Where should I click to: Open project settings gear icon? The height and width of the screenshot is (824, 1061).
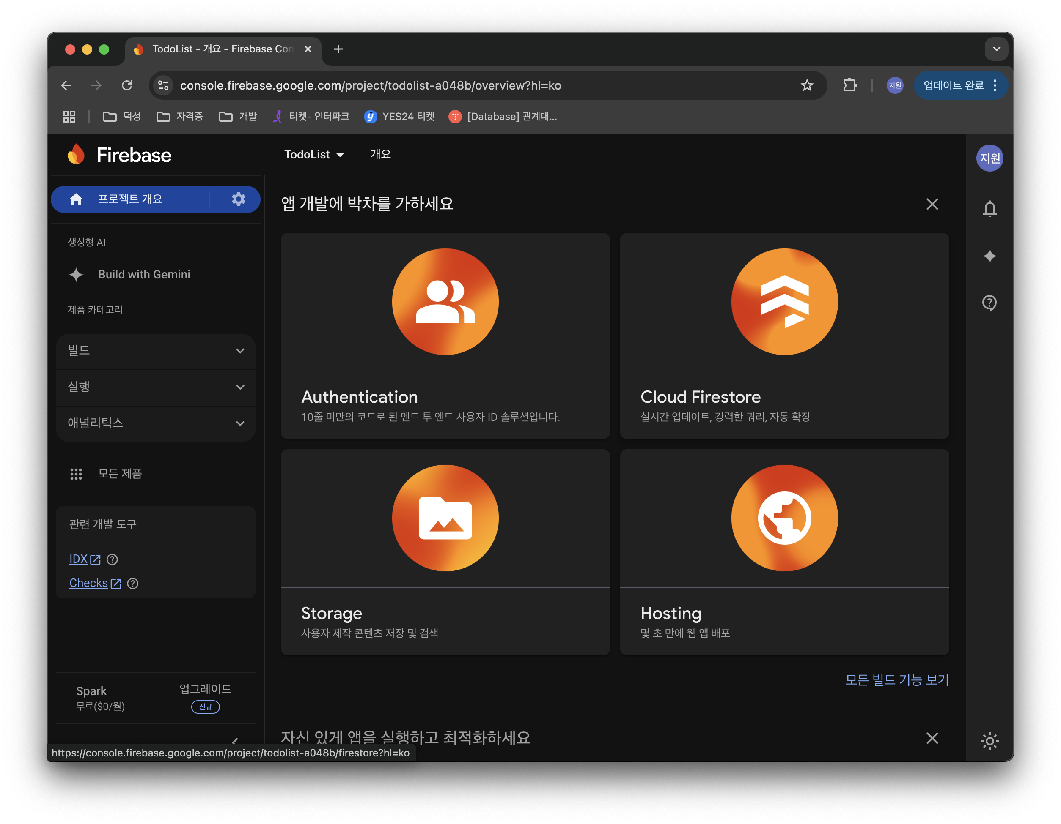coord(238,199)
